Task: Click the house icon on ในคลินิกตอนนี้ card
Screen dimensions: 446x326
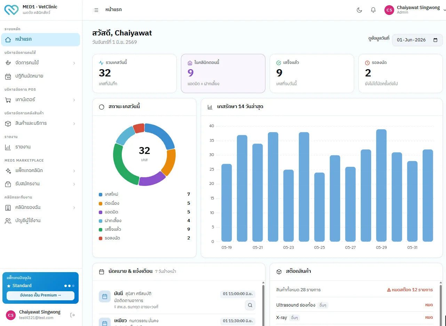Action: point(190,63)
